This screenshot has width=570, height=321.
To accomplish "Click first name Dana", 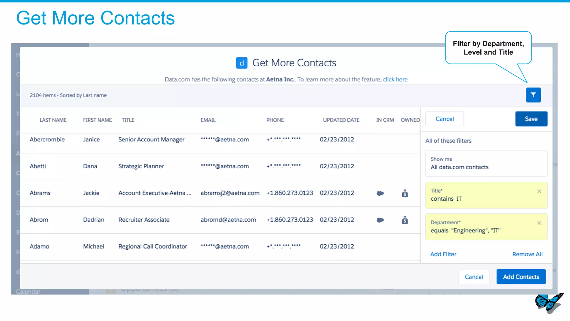I will (90, 166).
